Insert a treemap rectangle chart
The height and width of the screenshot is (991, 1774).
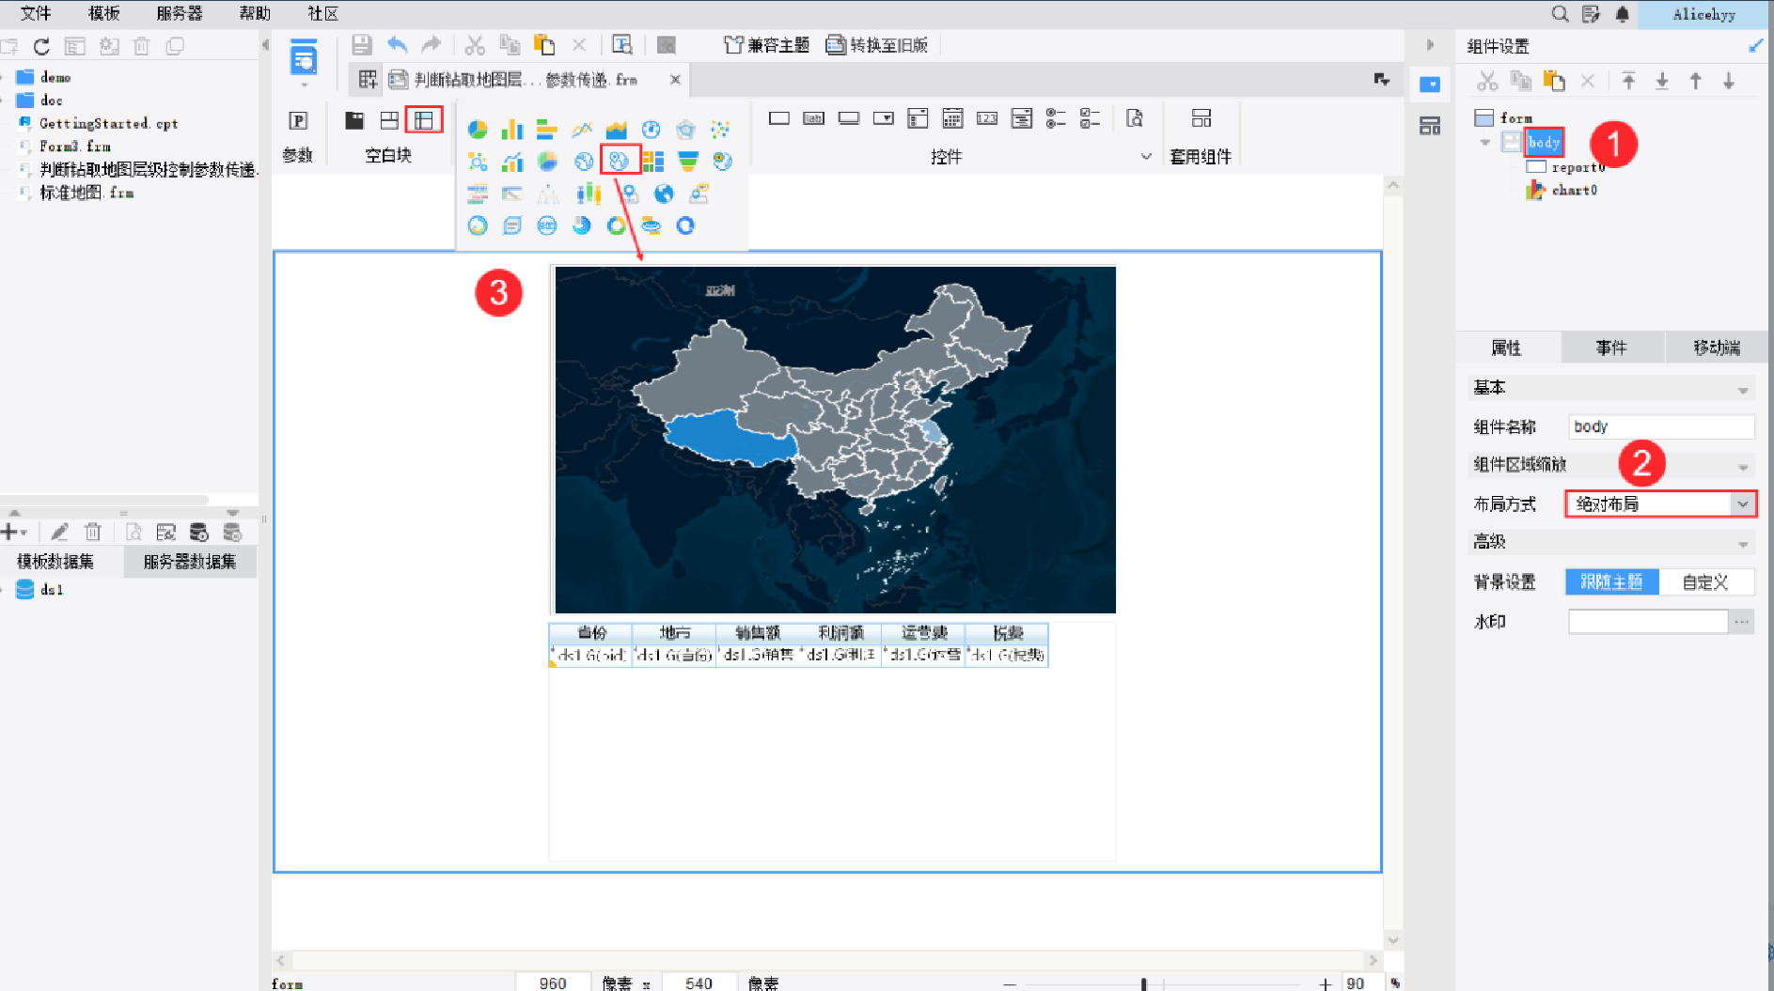pos(653,162)
